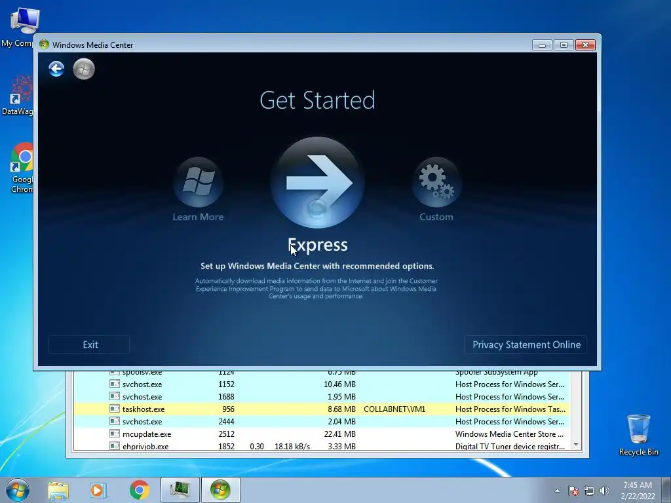The width and height of the screenshot is (671, 503).
Task: Click the Learn More label text
Action: pos(198,217)
